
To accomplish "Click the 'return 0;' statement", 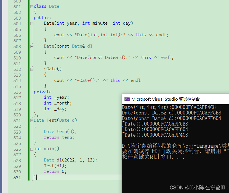I will point(55,171).
